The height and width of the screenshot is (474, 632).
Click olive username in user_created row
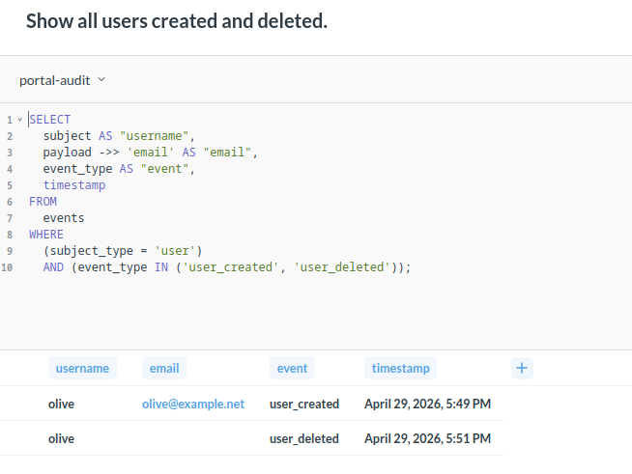tap(61, 404)
